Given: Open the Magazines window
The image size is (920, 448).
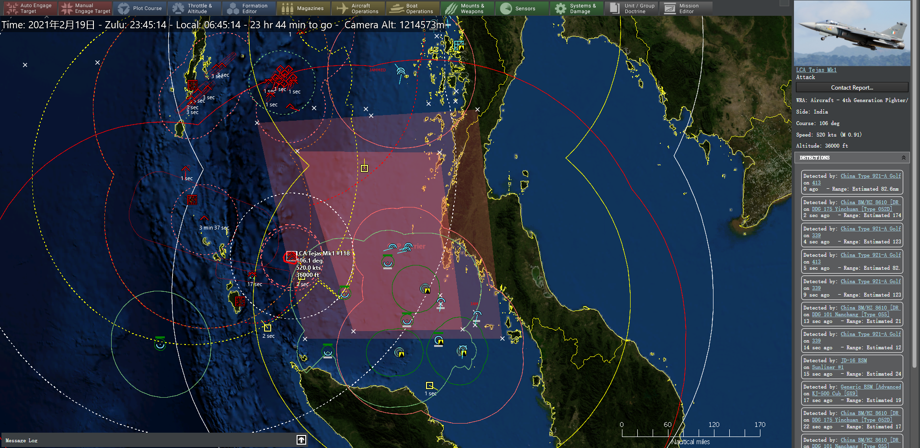Looking at the screenshot, I should [304, 8].
